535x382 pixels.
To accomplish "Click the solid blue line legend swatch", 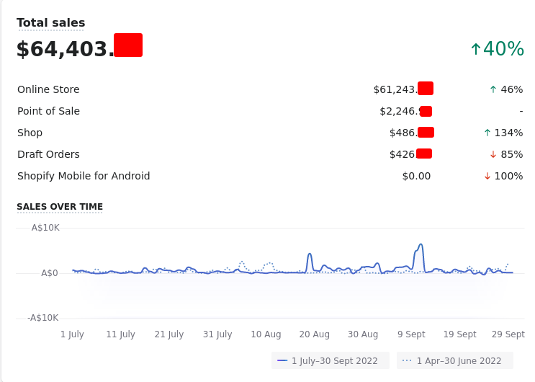I will point(282,360).
